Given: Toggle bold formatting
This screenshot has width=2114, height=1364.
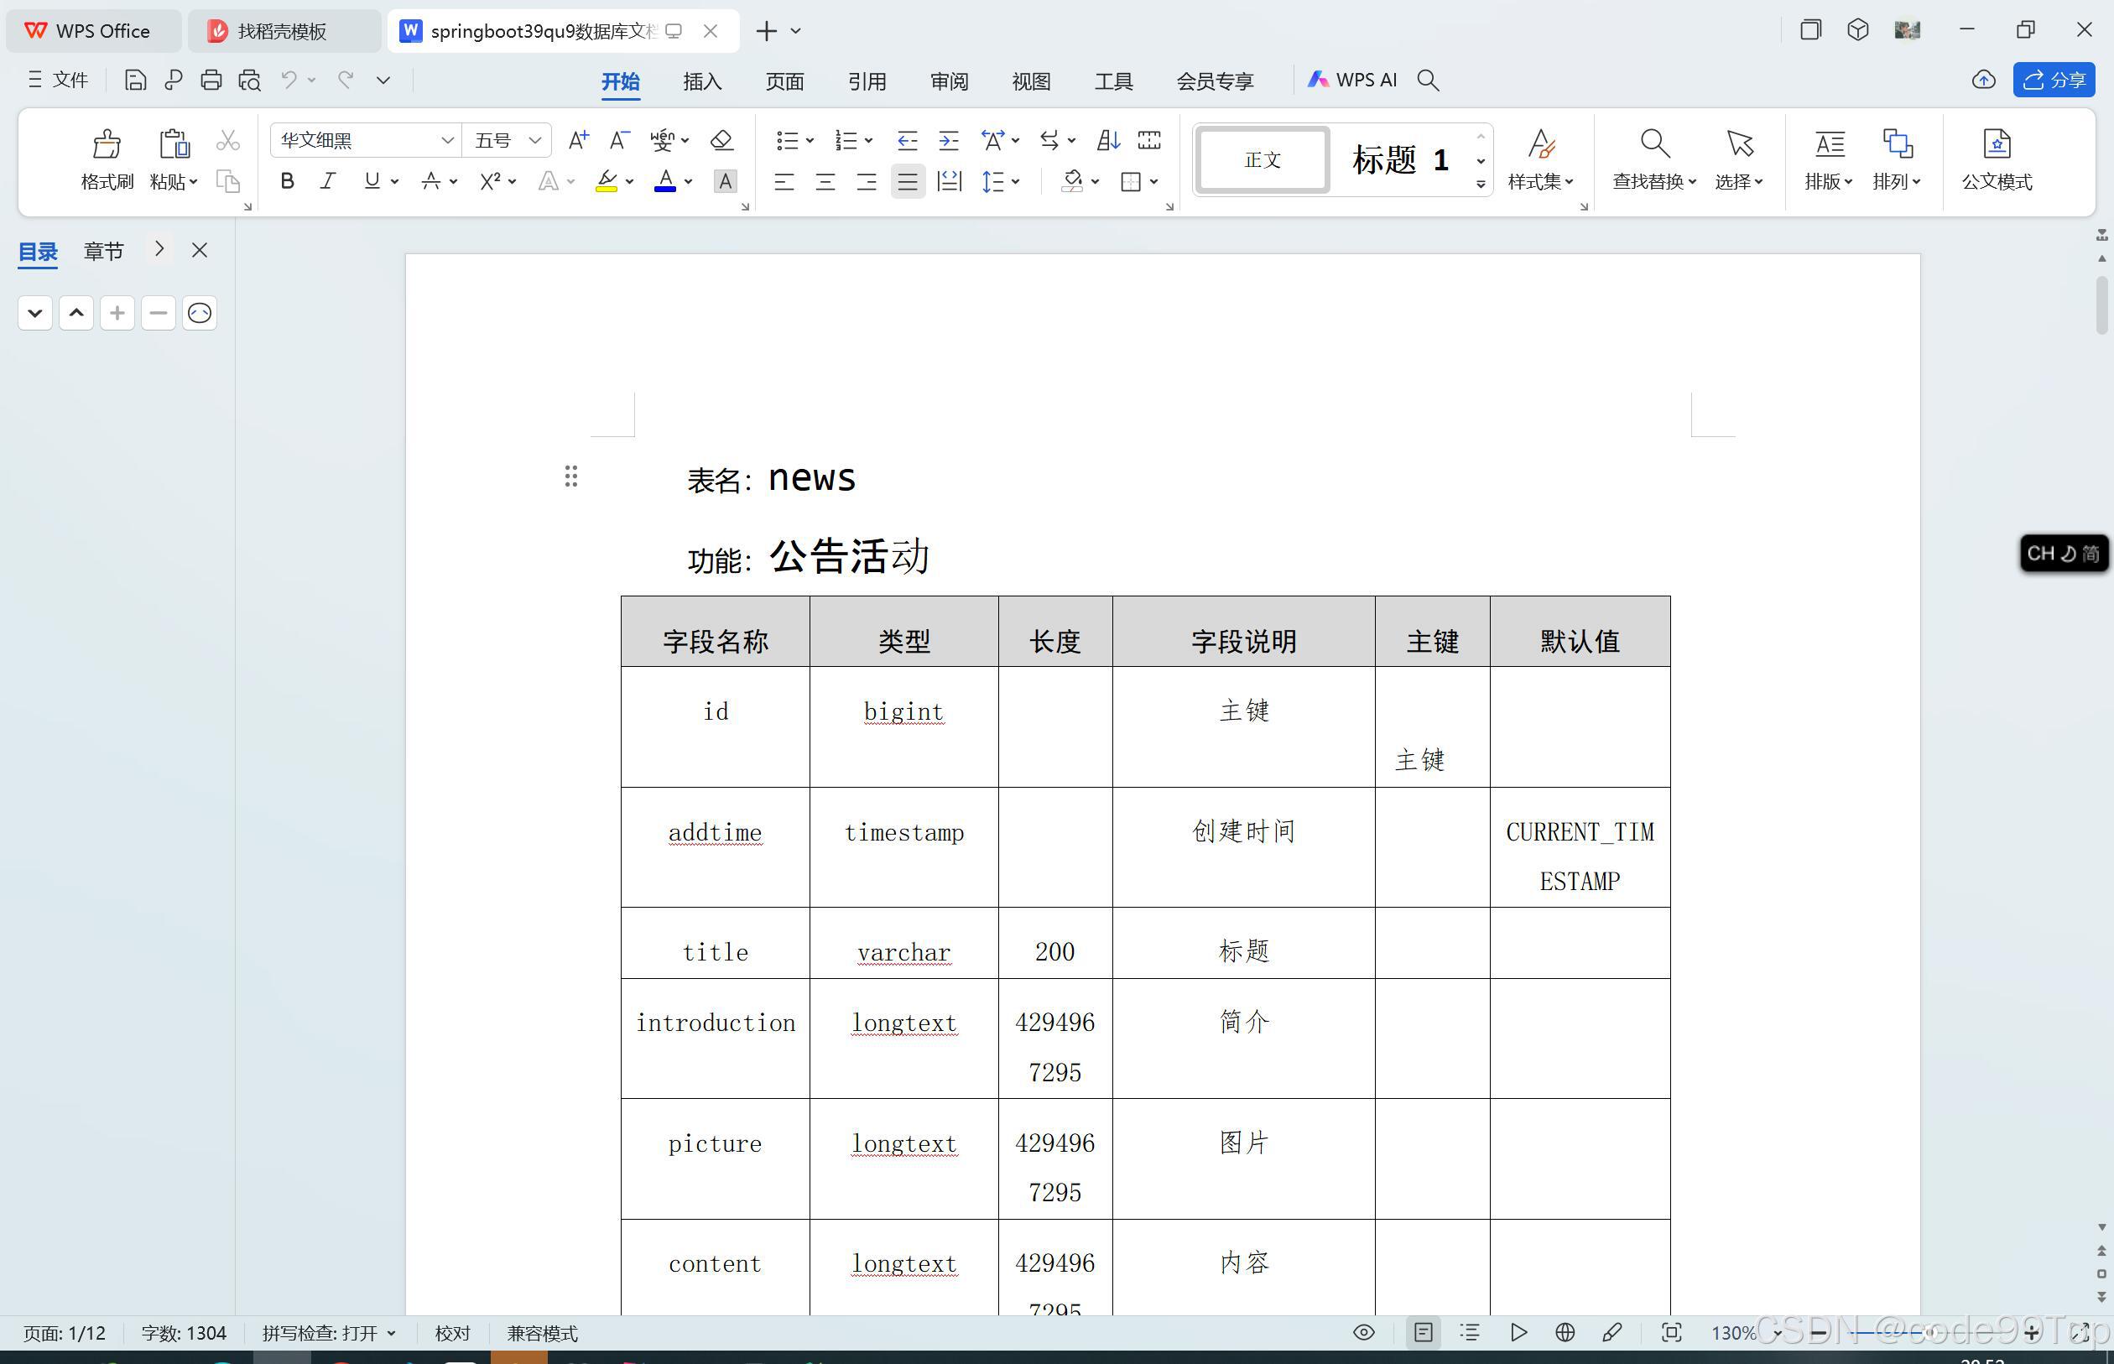Looking at the screenshot, I should [286, 180].
